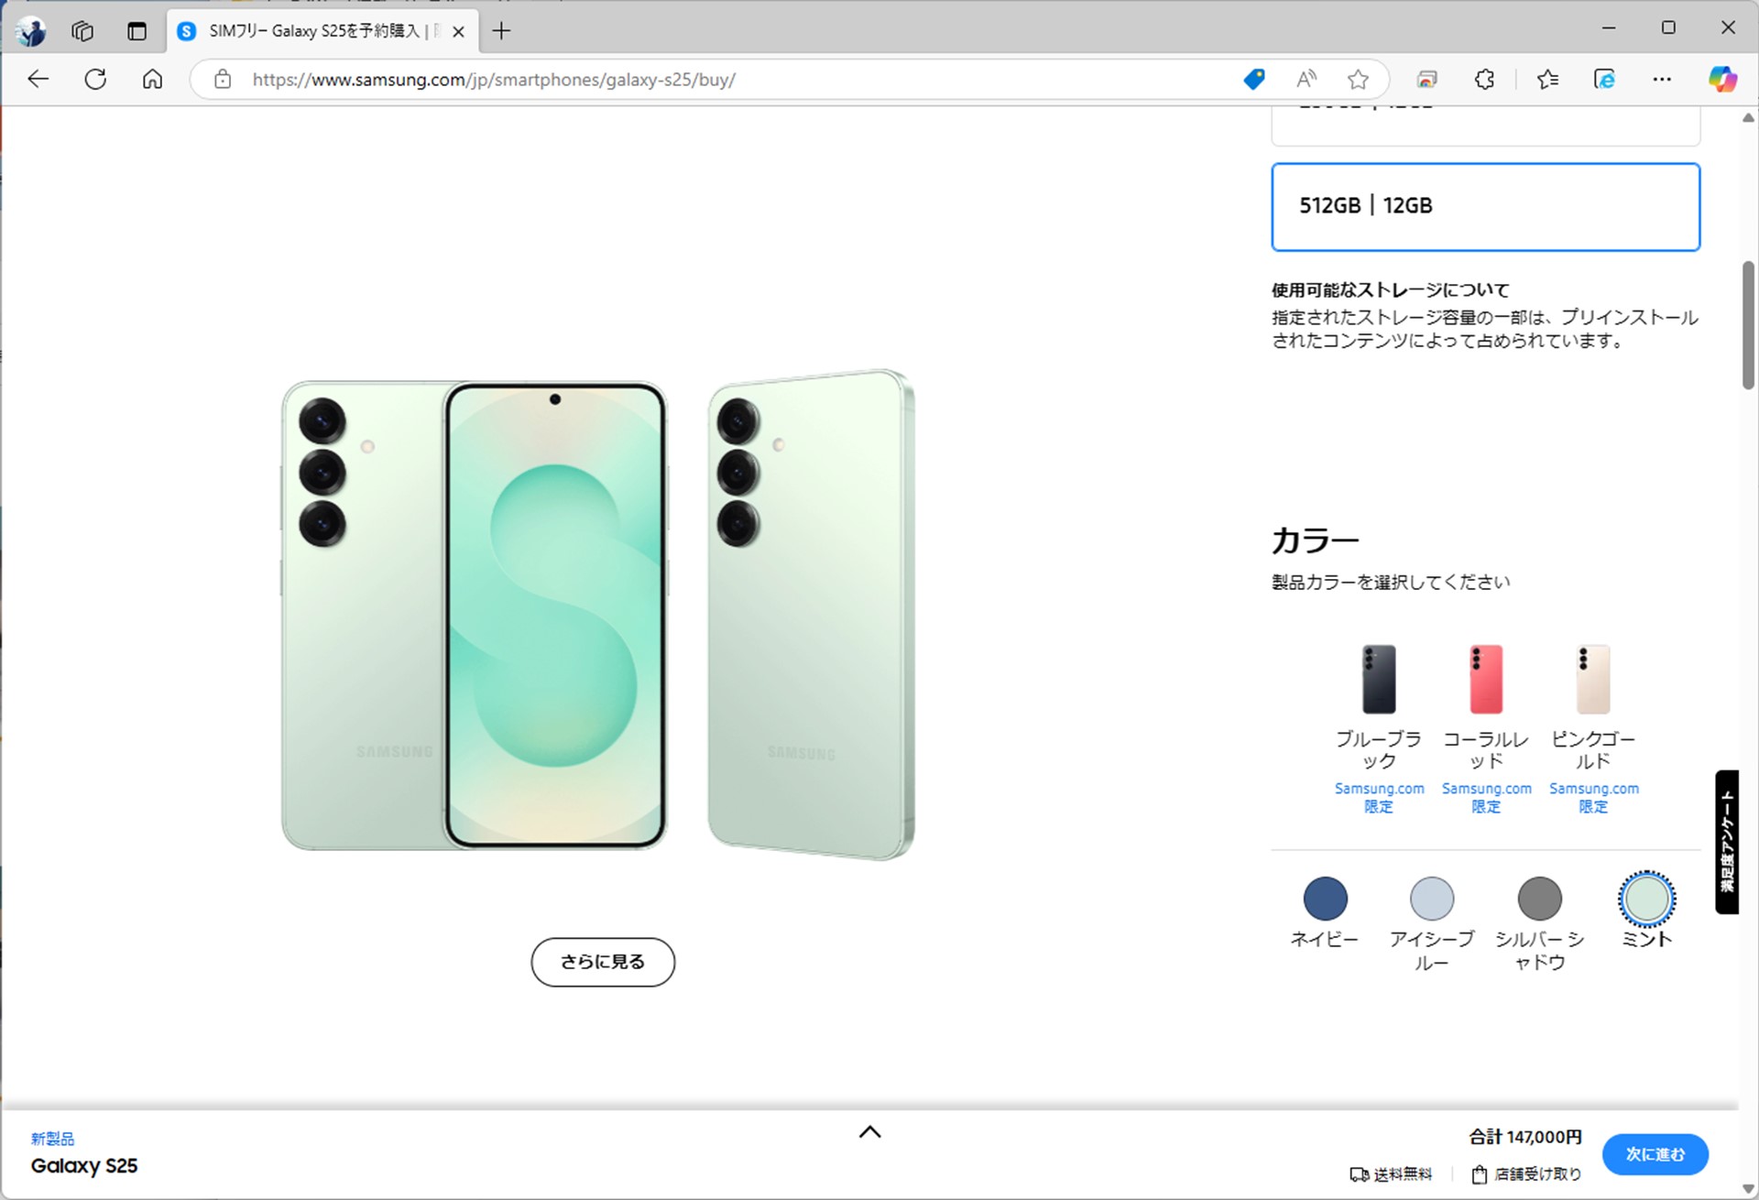Image resolution: width=1759 pixels, height=1200 pixels.
Task: Choose the Blue Black phone color
Action: pos(1378,679)
